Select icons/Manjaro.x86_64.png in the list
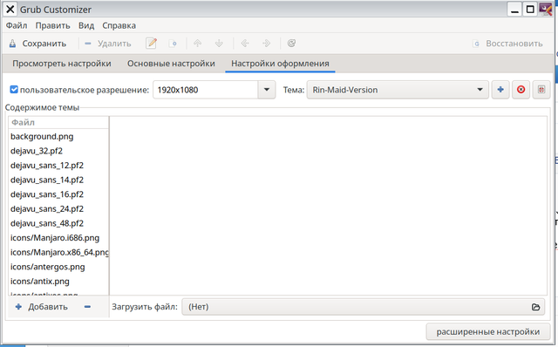The image size is (558, 347). pyautogui.click(x=58, y=252)
